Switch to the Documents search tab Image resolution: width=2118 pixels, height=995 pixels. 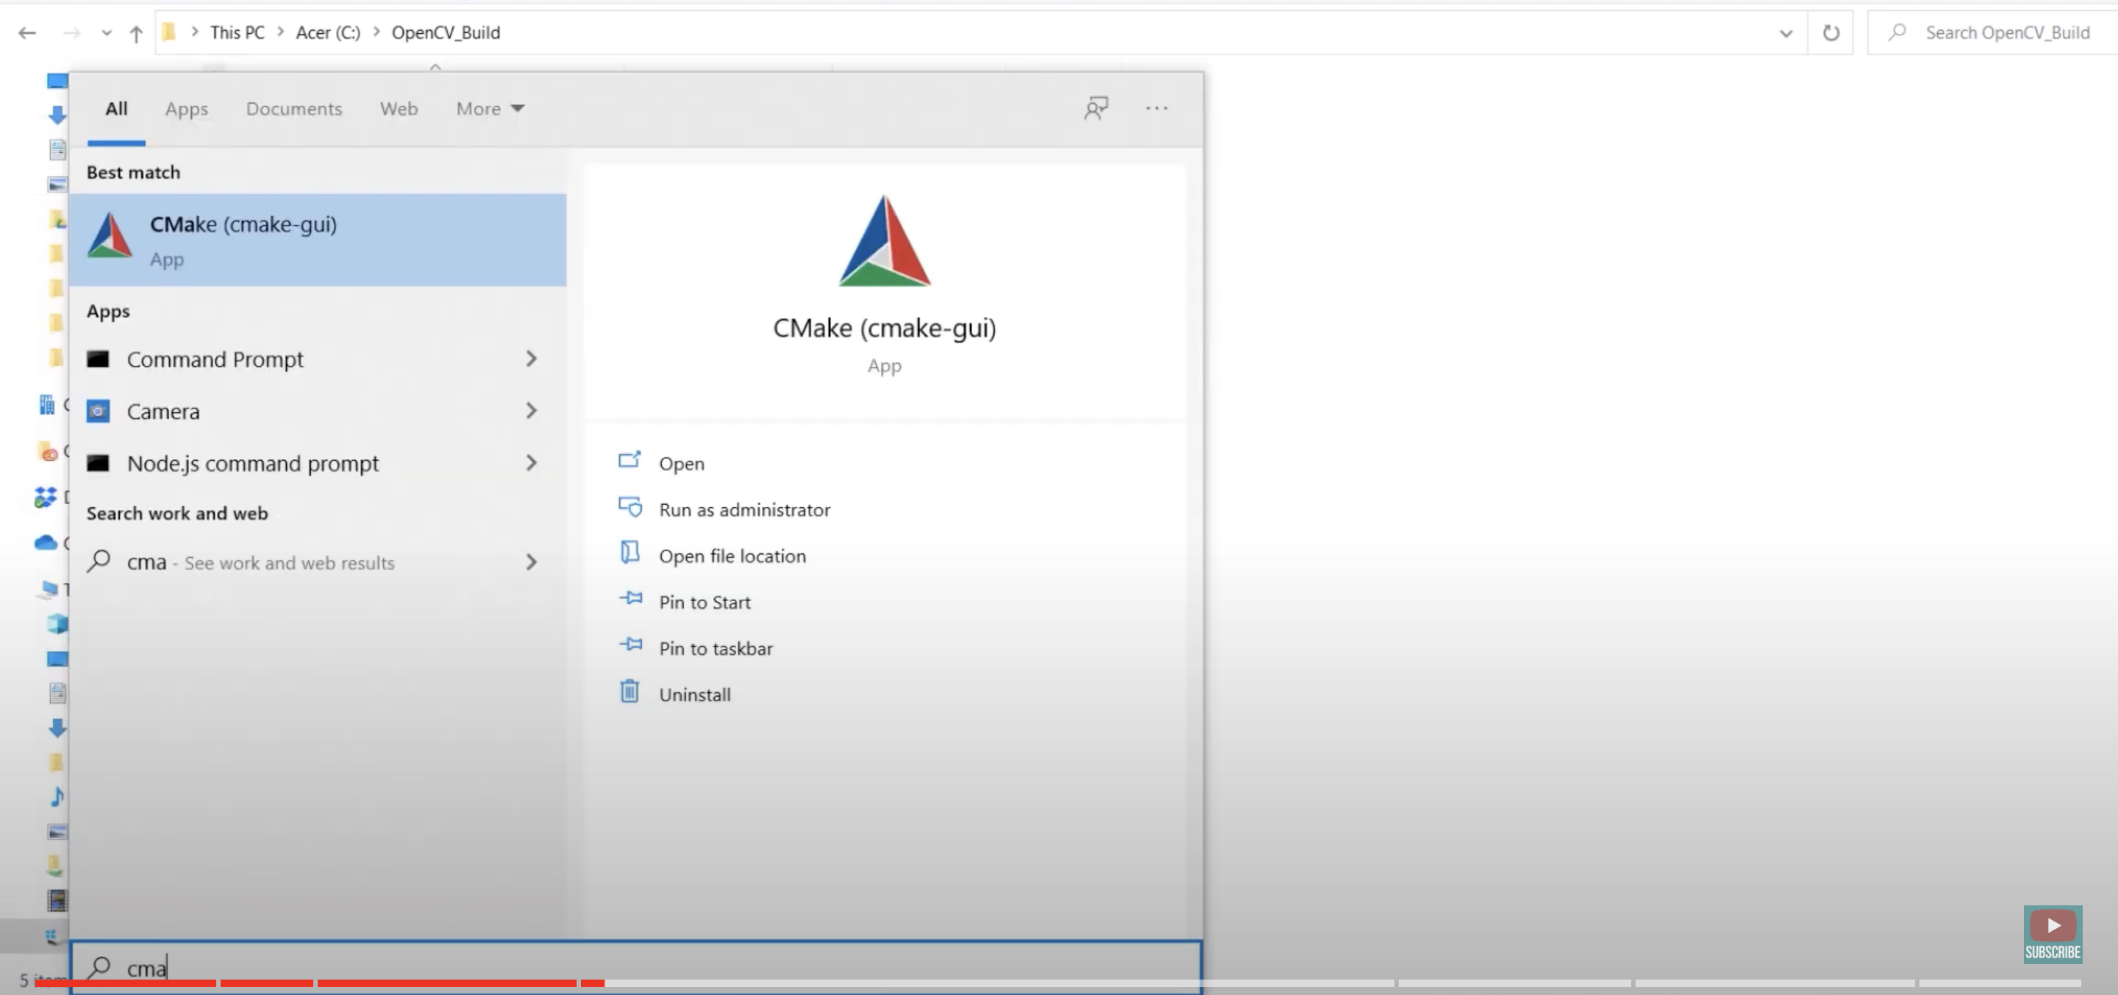coord(293,109)
